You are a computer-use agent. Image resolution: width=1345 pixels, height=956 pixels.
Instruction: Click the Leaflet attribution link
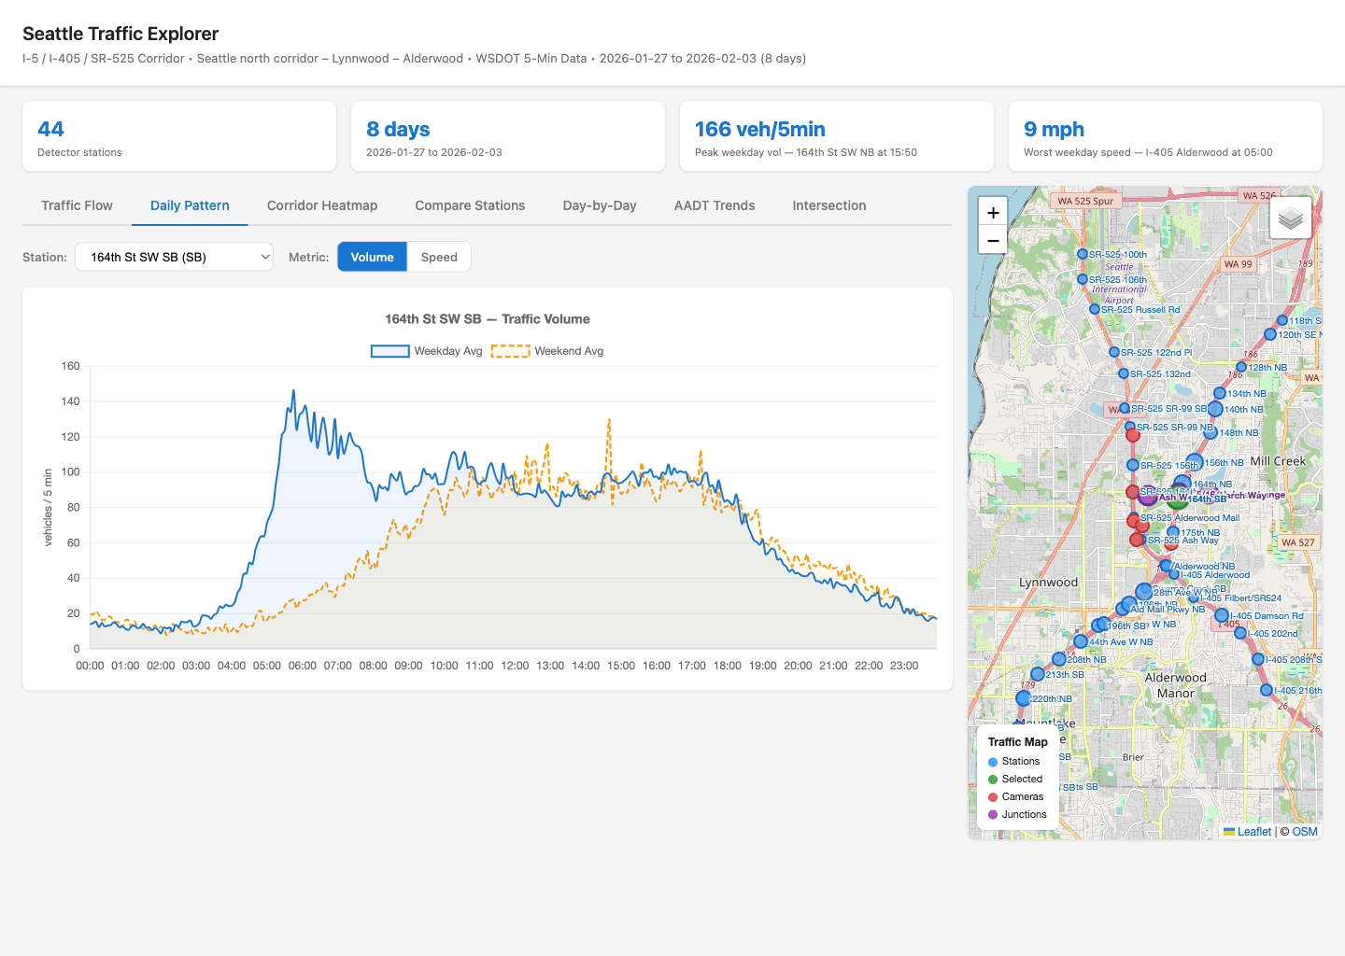coord(1253,831)
